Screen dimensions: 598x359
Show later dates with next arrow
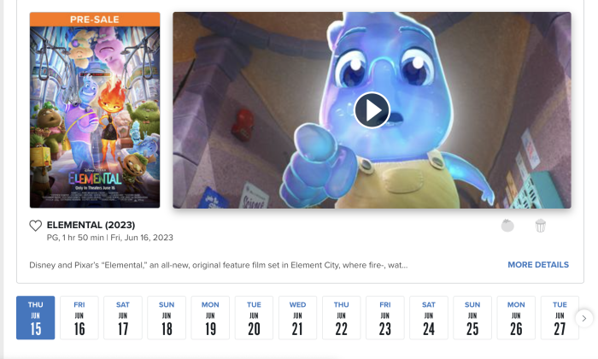[583, 318]
